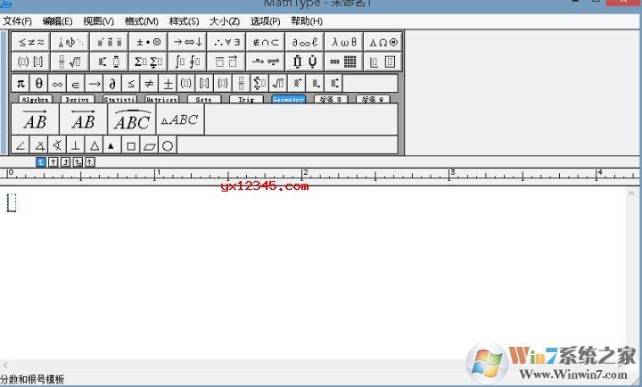Image resolution: width=642 pixels, height=387 pixels.
Task: Open the logical symbols palette (∴ ∀ ∃)
Action: [x=226, y=42]
